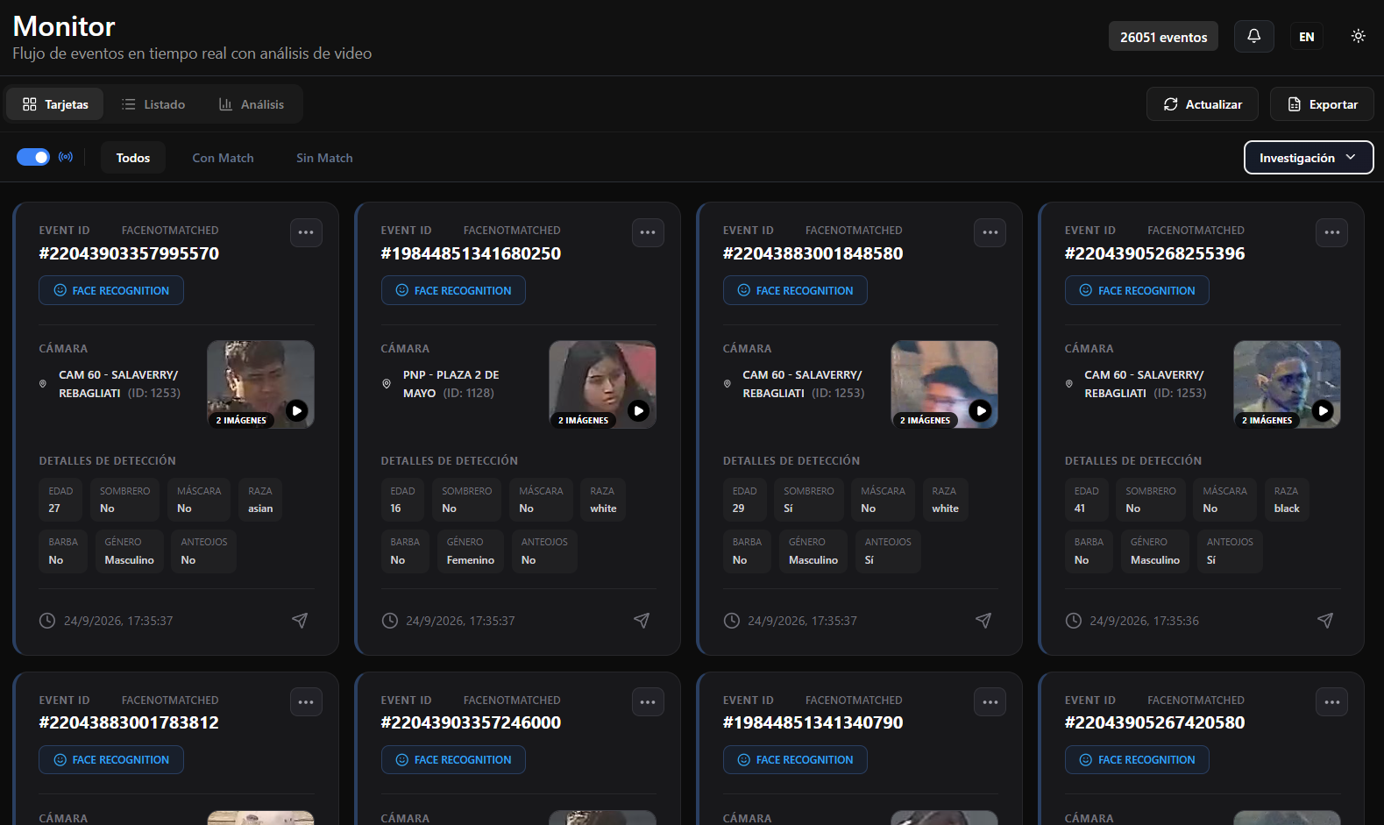Open options menu for event #22043905268255396
This screenshot has width=1384, height=825.
(x=1331, y=232)
